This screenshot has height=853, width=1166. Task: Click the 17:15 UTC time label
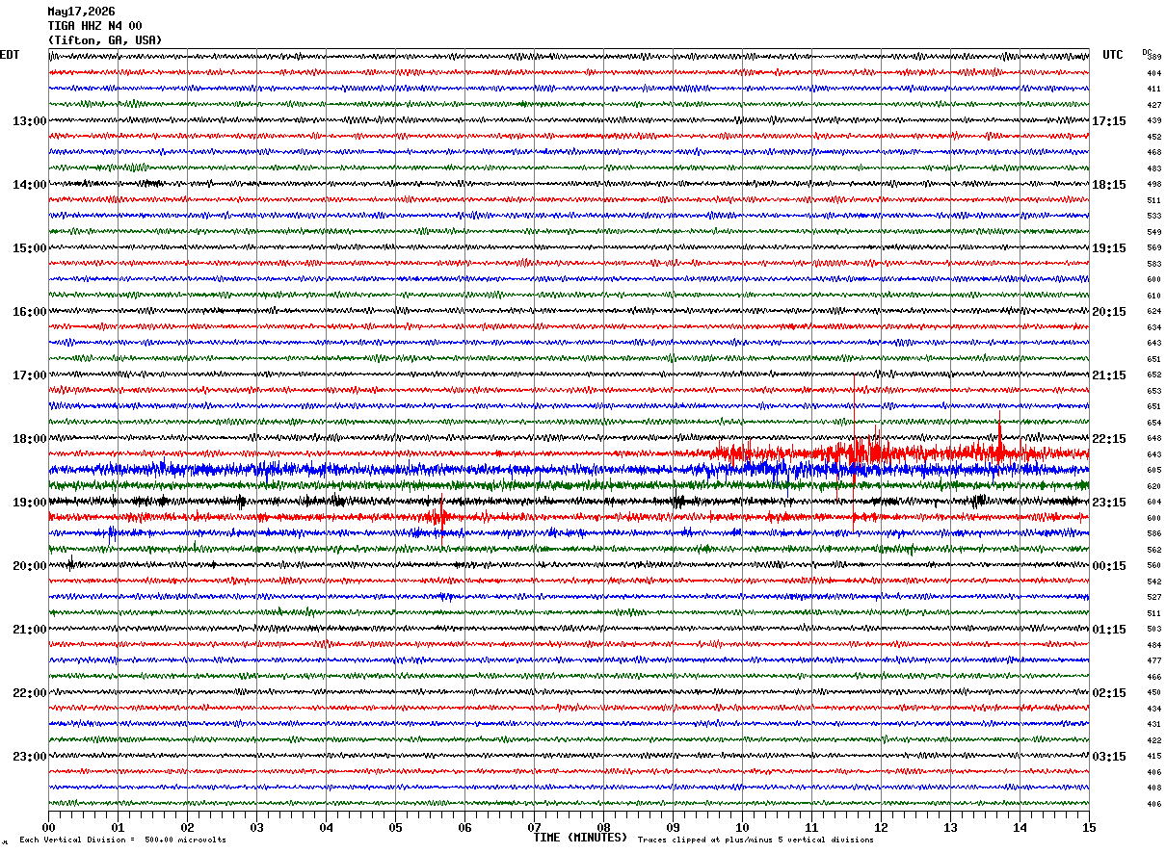coord(1109,121)
